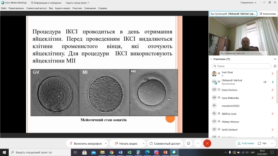Viewport: 278px width, 156px height.
Task: Open the Совместный доступ menu
Action: pos(36,8)
